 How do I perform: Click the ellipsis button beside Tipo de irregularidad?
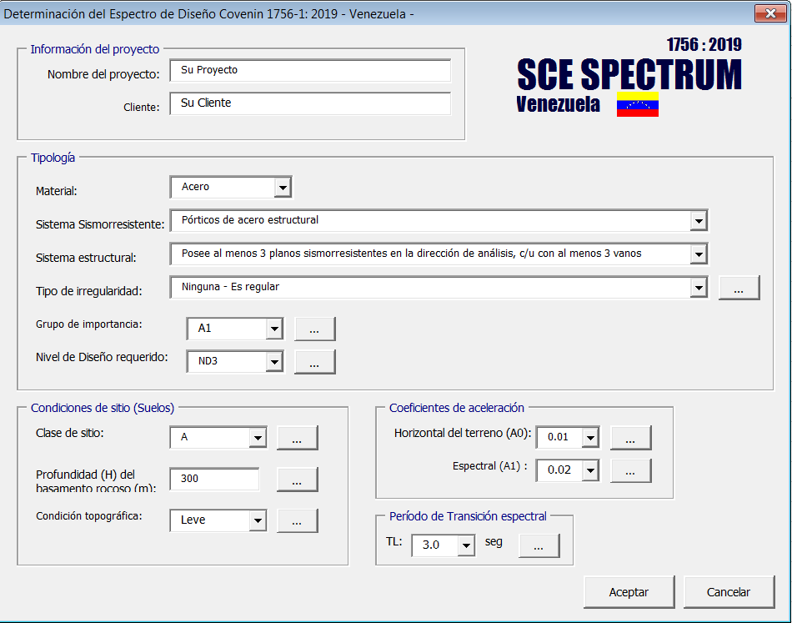(739, 288)
